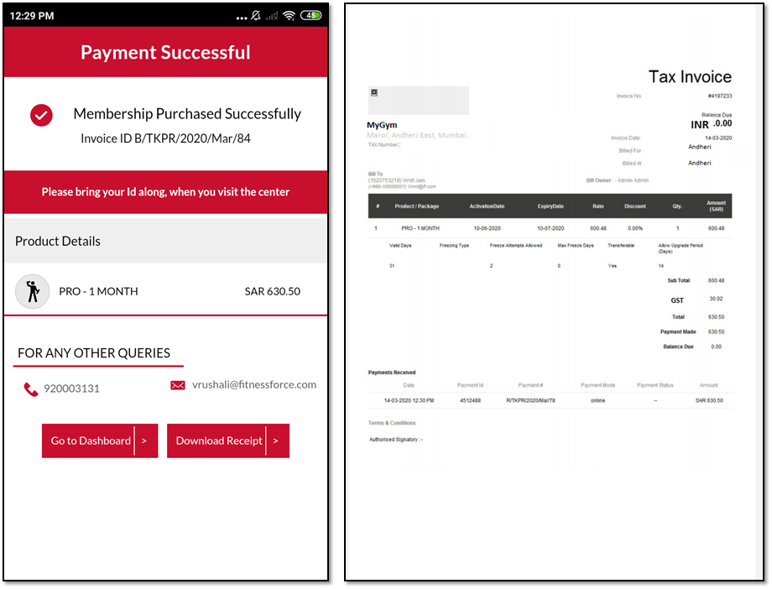
Task: Click the Tax Invoice title
Action: [x=690, y=77]
